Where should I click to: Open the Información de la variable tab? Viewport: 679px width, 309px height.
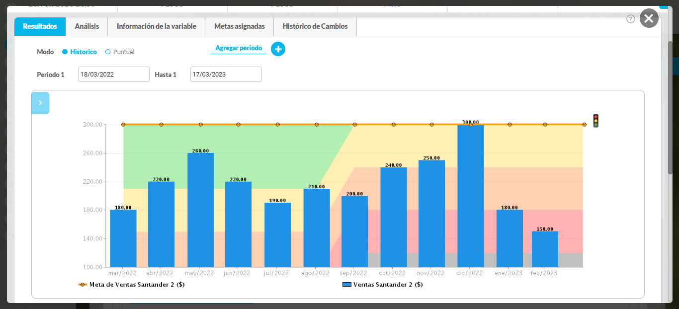(x=156, y=26)
